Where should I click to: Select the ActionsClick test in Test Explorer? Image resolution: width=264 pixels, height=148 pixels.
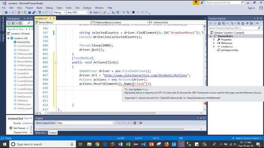(x=24, y=42)
